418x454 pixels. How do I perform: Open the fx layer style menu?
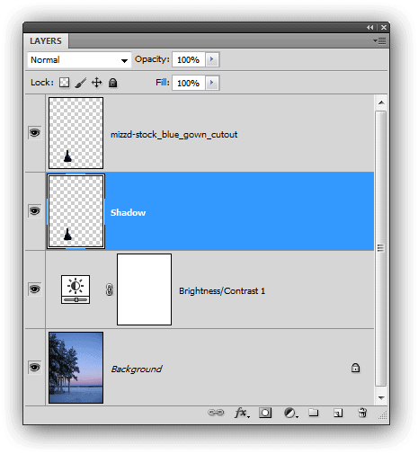[242, 413]
